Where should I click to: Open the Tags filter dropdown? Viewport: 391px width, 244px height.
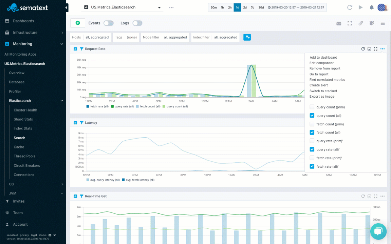(x=126, y=37)
